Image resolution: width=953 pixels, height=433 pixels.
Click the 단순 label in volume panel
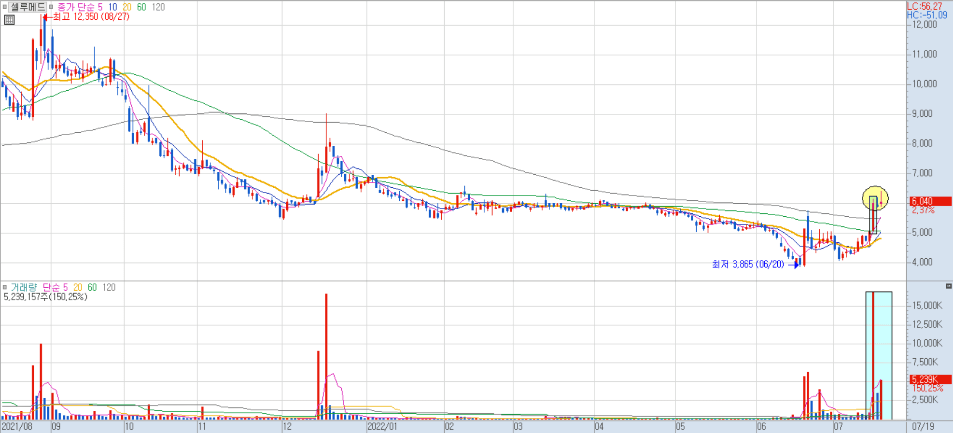point(51,287)
